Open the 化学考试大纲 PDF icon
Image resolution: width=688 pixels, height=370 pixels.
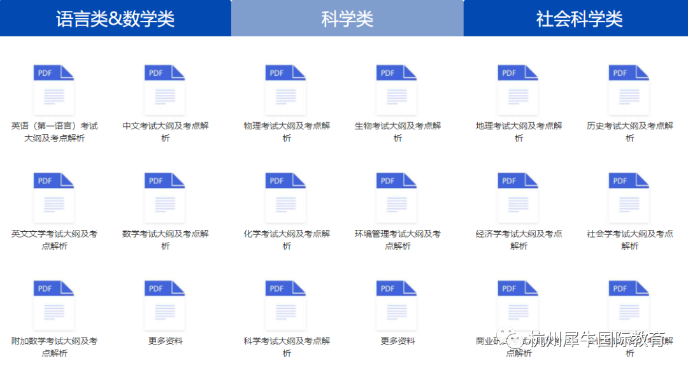pyautogui.click(x=285, y=197)
